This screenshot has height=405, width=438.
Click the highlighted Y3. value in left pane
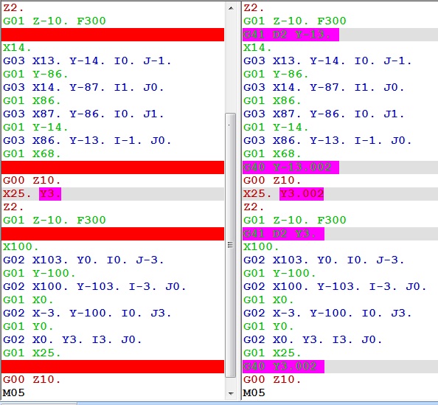tap(50, 194)
